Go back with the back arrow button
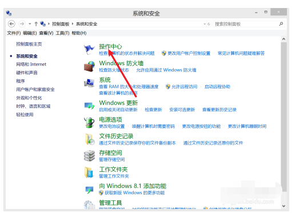 coord(11,24)
